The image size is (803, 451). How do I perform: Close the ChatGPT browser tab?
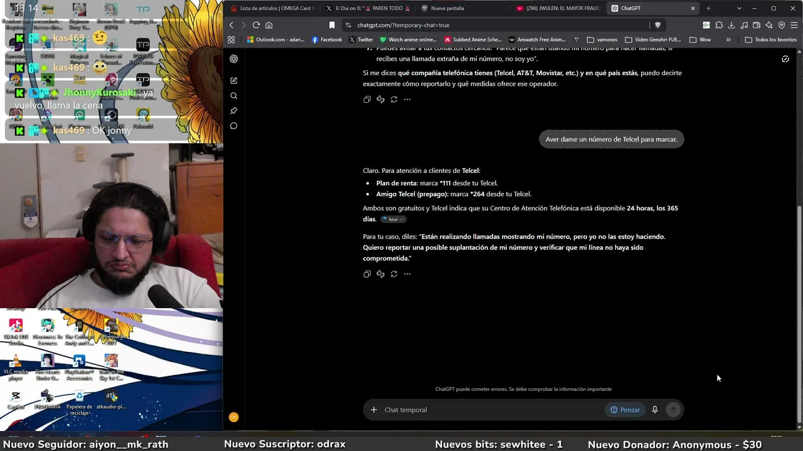(x=693, y=8)
